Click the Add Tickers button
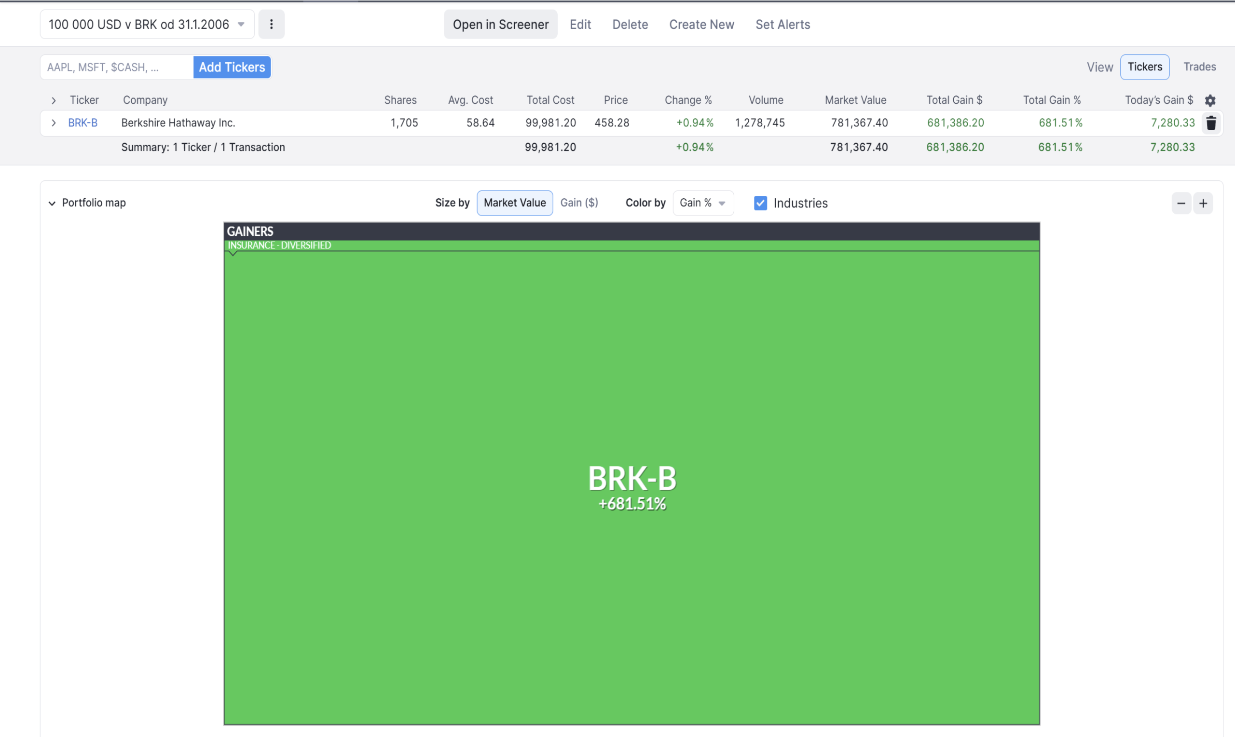This screenshot has height=737, width=1235. pyautogui.click(x=232, y=67)
